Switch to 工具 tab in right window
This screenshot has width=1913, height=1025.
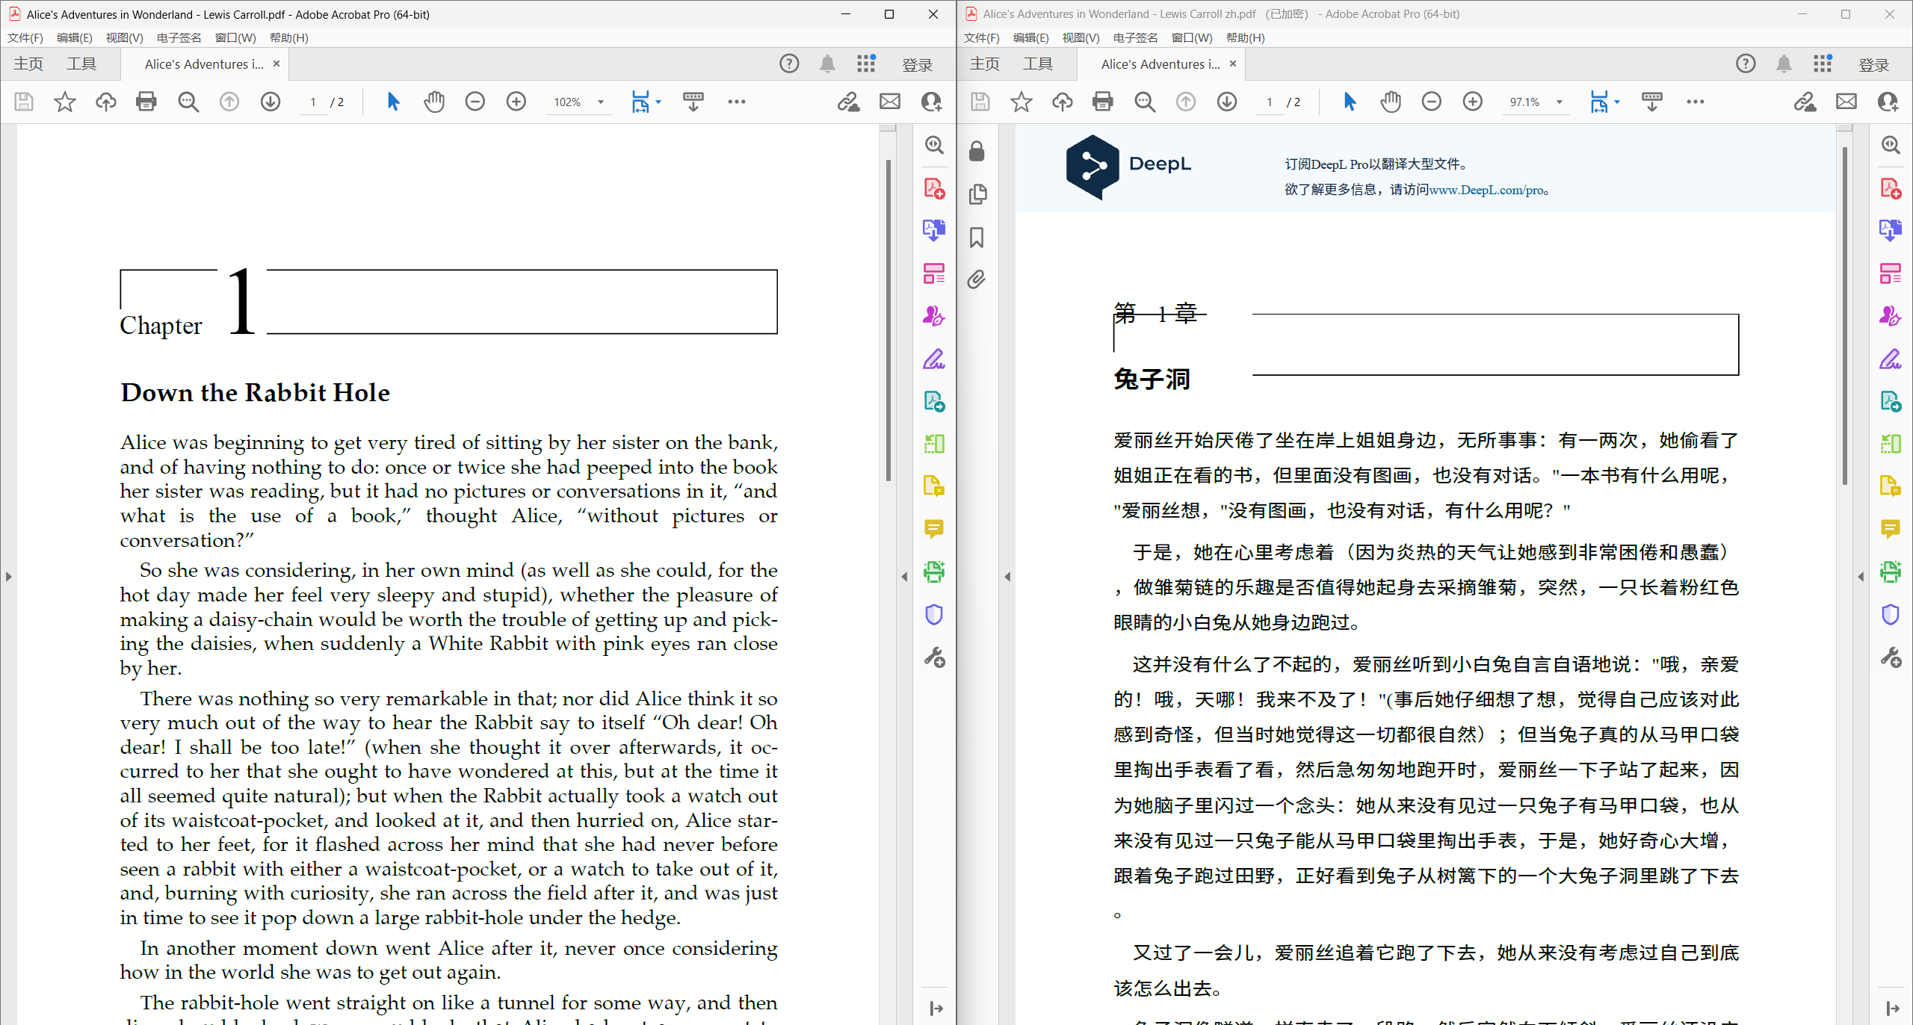tap(1038, 64)
